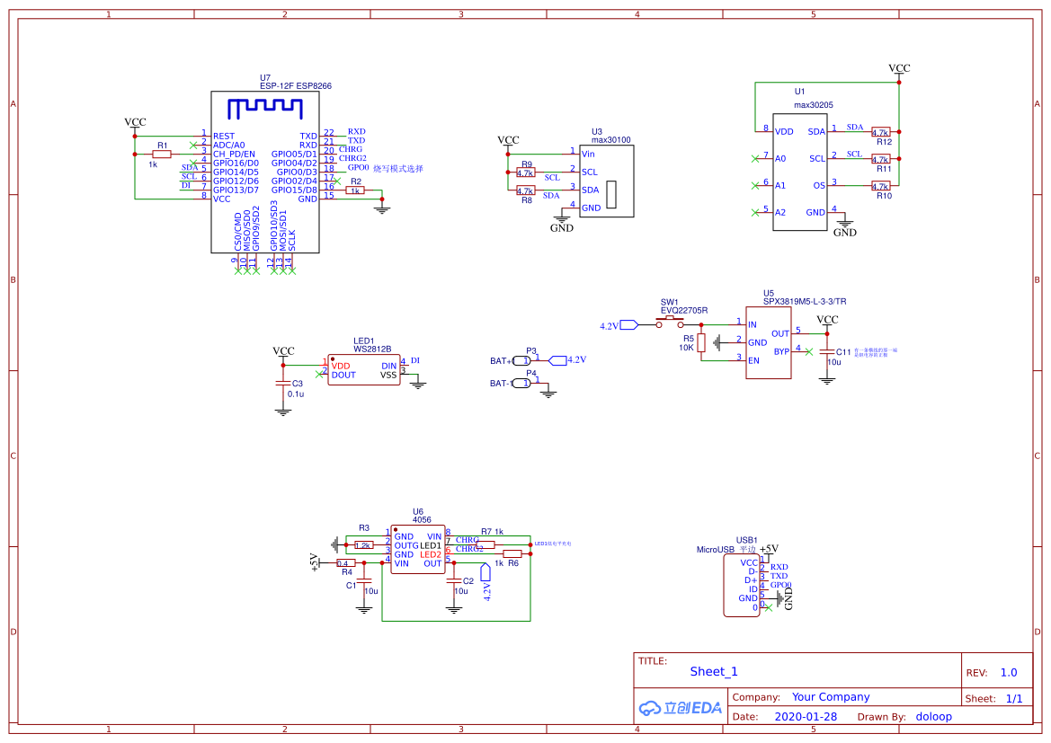Select the P3 BAT+ connector pad

(x=521, y=360)
